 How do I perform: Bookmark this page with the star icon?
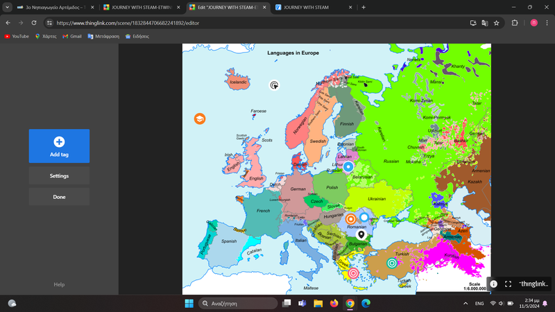(x=497, y=22)
